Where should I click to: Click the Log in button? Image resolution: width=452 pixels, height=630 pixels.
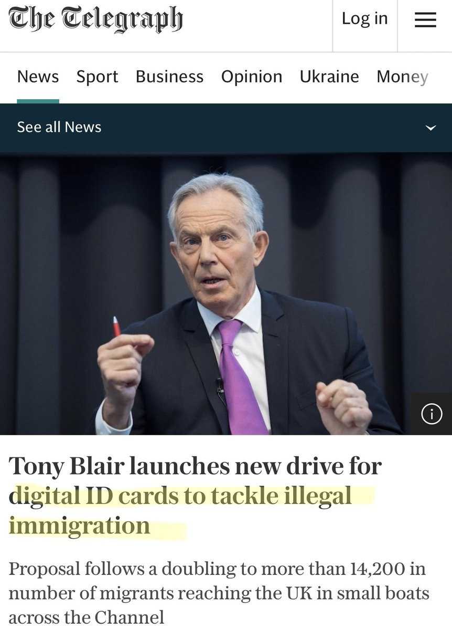click(x=365, y=19)
